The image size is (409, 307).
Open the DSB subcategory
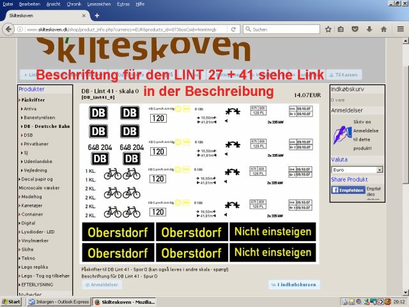pyautogui.click(x=28, y=135)
